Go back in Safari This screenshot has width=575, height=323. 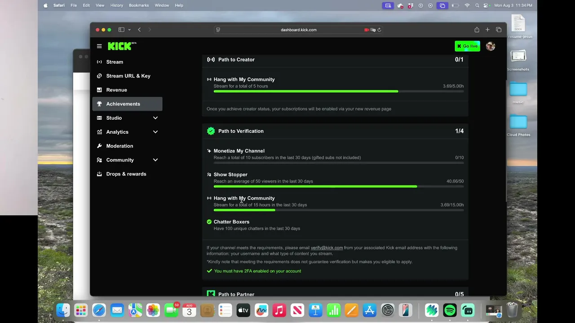139,30
